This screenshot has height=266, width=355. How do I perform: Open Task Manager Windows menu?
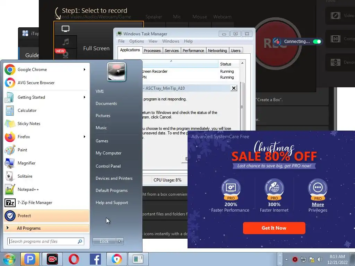(x=171, y=41)
